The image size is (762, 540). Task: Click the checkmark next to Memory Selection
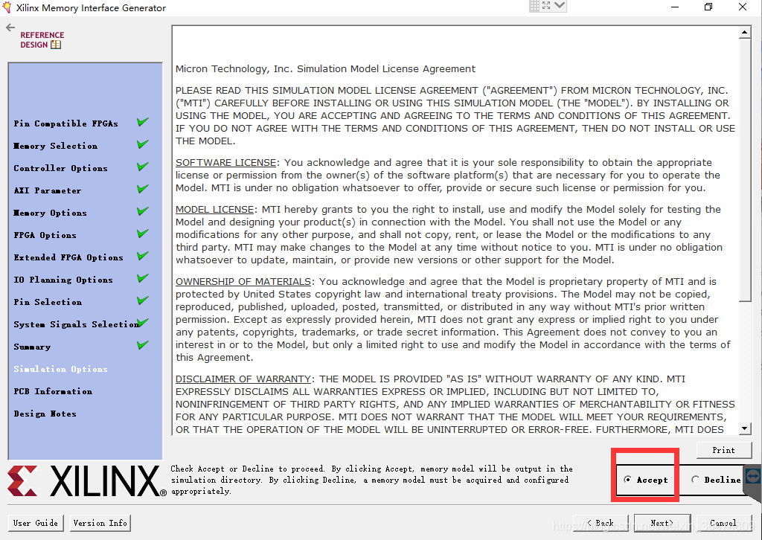point(142,144)
